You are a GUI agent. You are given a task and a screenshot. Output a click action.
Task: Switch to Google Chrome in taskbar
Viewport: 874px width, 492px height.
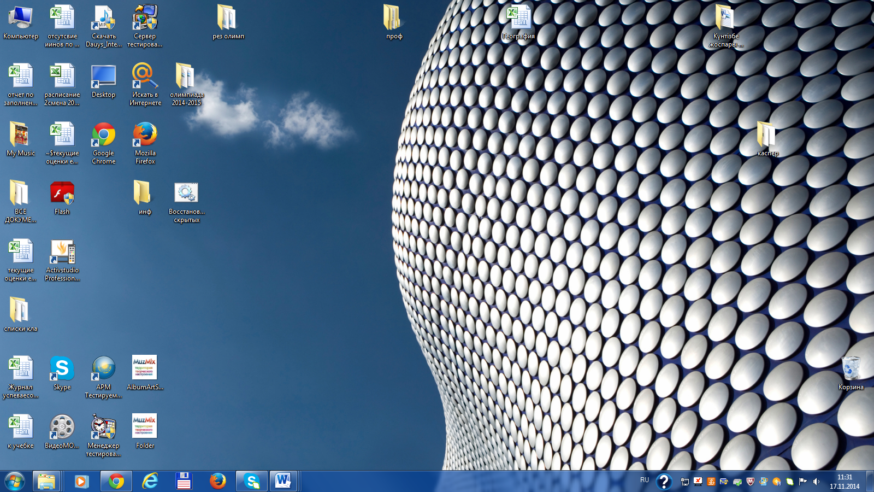pos(116,482)
